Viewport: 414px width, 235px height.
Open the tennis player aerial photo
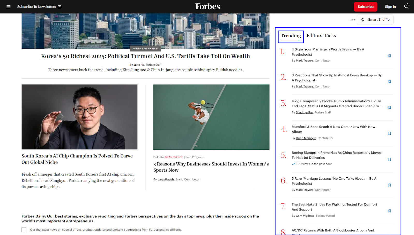(211, 117)
